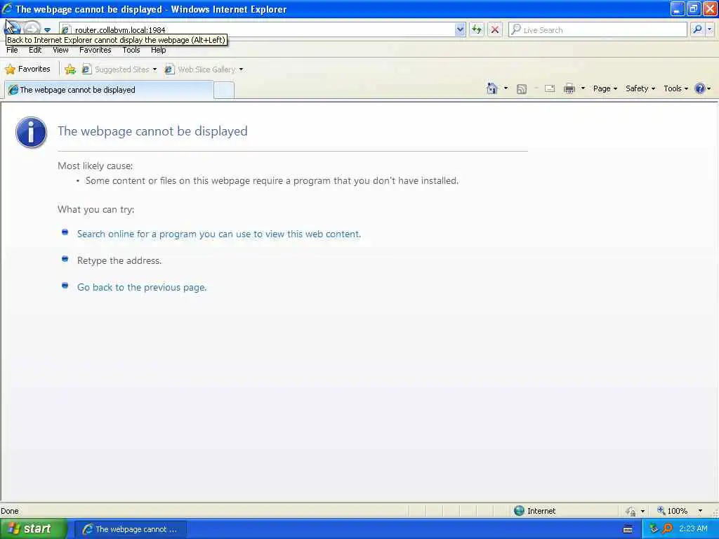Open the Help menu
719x539 pixels.
(x=158, y=50)
